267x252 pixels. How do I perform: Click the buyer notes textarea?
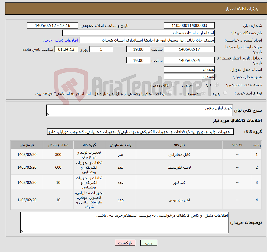tap(124, 222)
